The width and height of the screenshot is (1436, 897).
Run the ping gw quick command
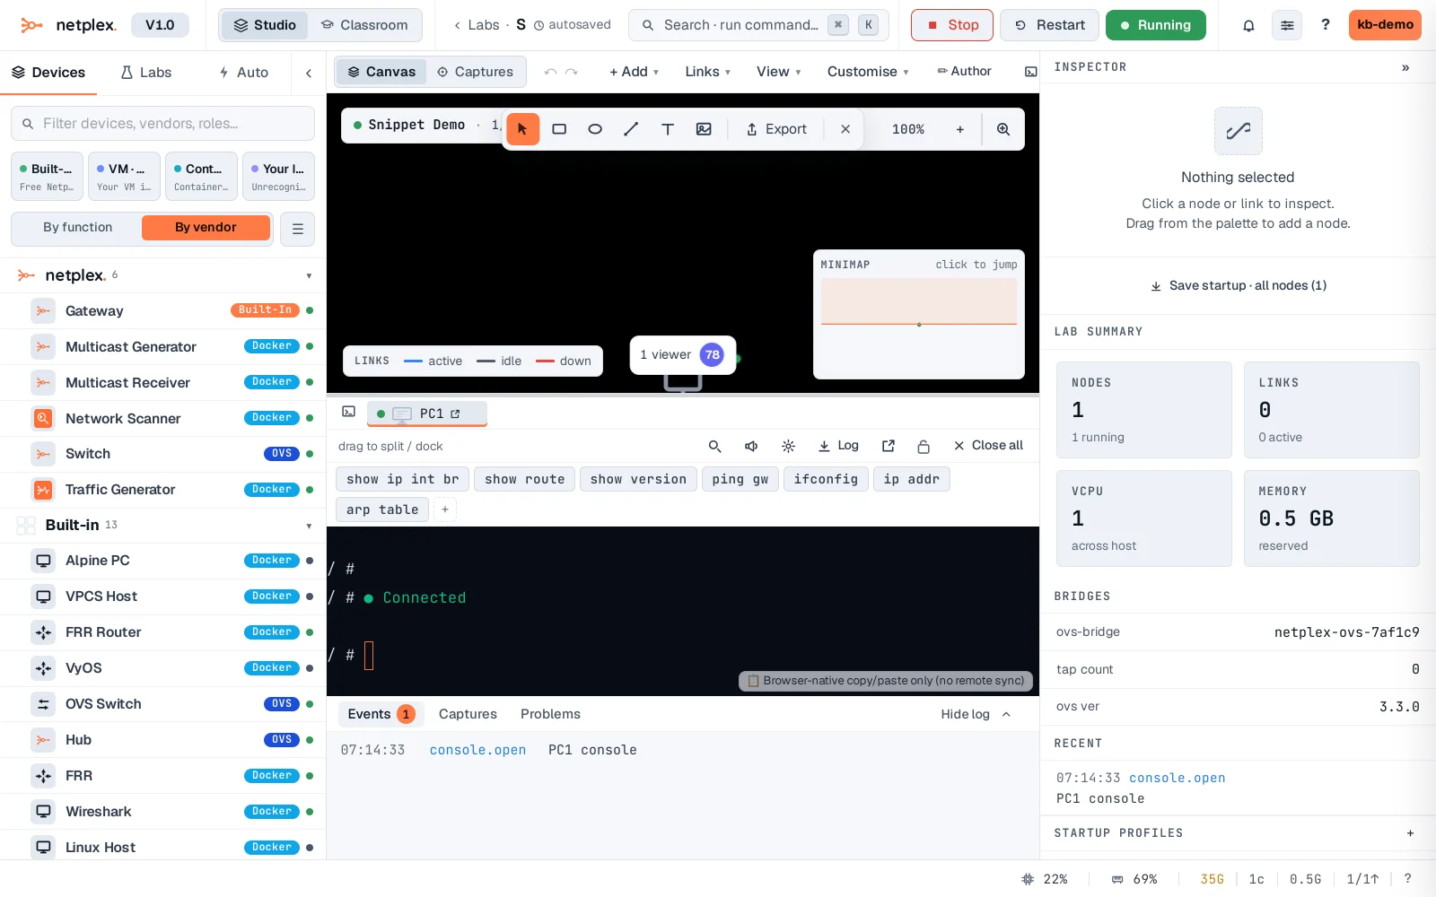click(x=740, y=479)
